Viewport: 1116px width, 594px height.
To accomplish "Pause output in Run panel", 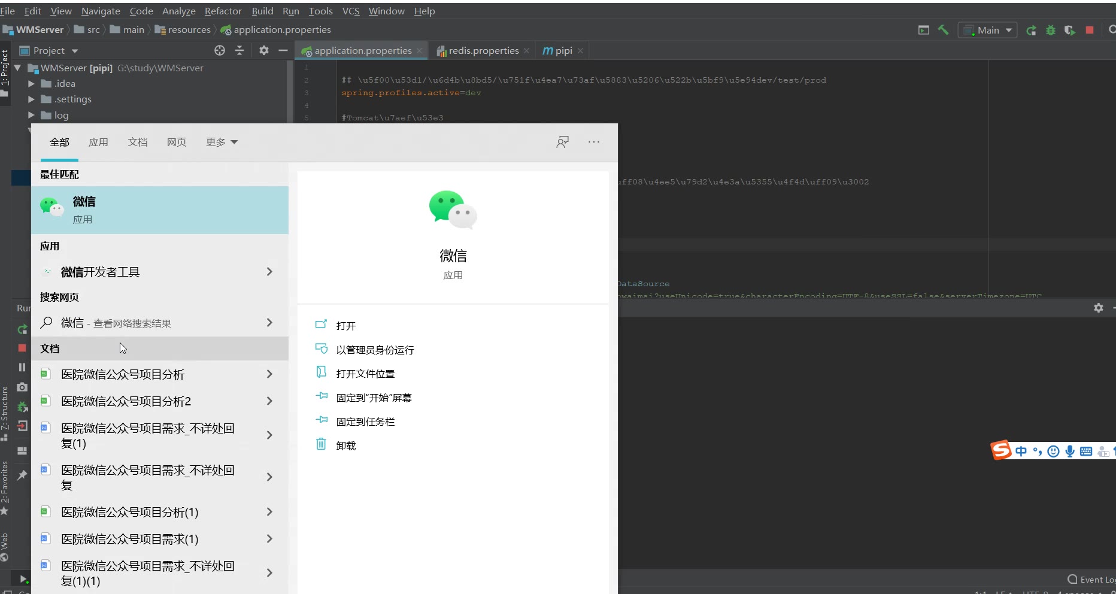I will (22, 367).
